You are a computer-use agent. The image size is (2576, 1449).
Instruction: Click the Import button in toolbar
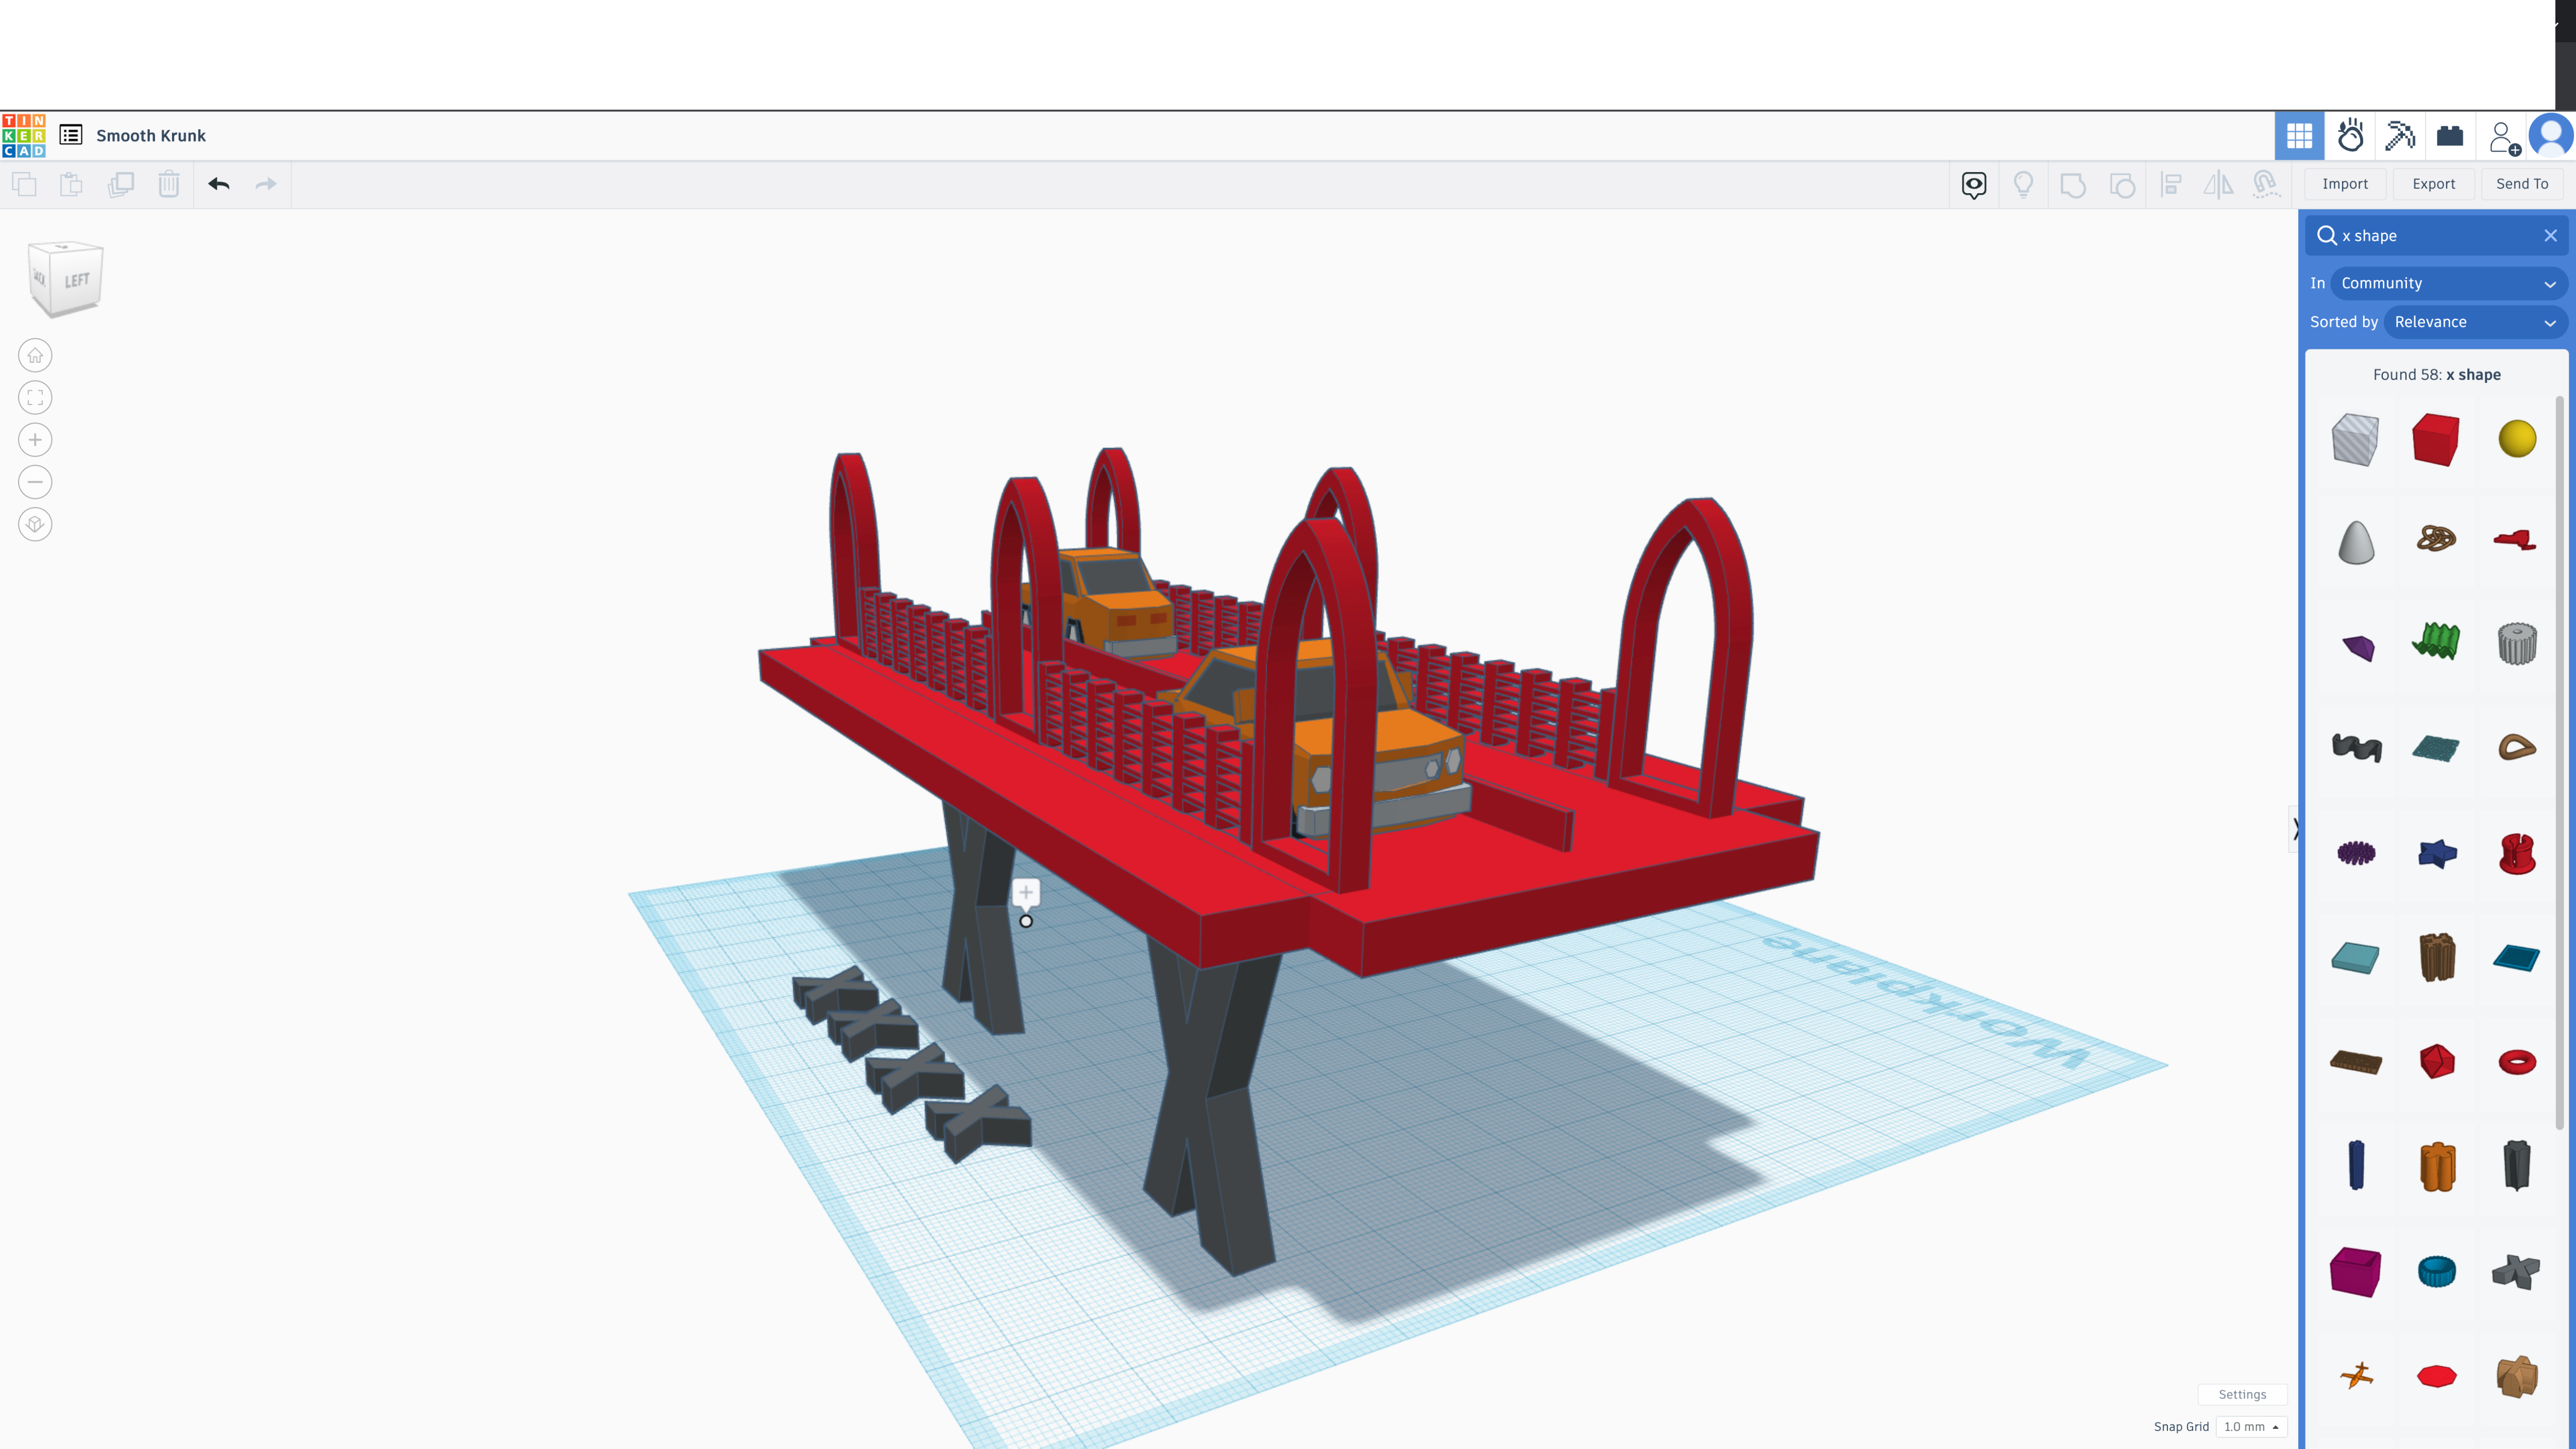[2344, 184]
